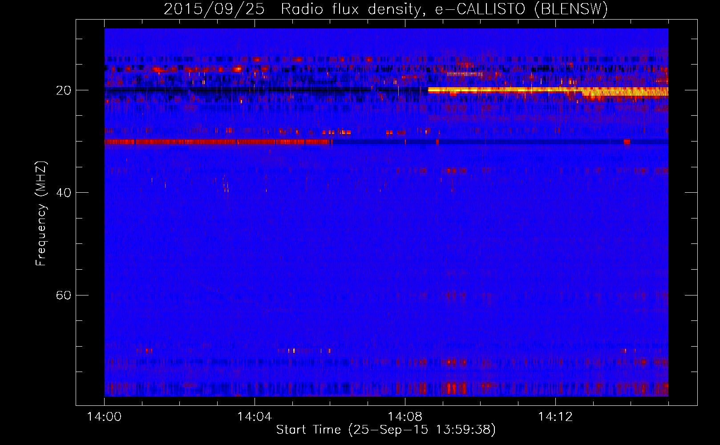The width and height of the screenshot is (720, 445).
Task: Click the 'Start Time (25-Sep-15 13:59:38)' label
Action: click(x=386, y=429)
